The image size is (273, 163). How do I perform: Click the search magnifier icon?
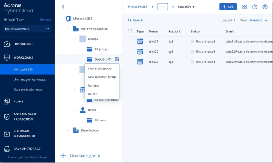point(129,20)
